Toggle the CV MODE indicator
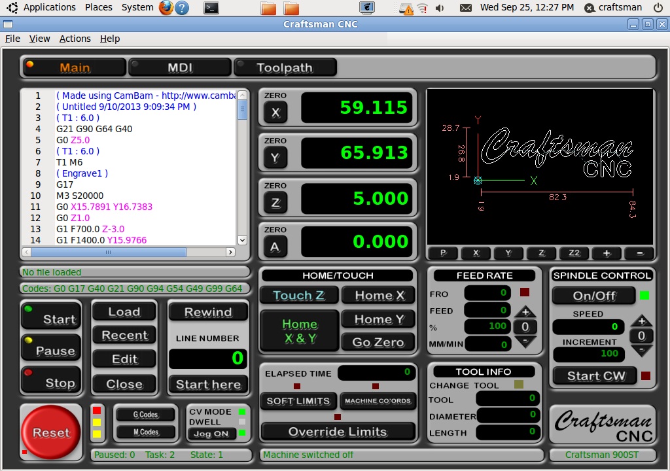The width and height of the screenshot is (670, 471). coord(242,412)
